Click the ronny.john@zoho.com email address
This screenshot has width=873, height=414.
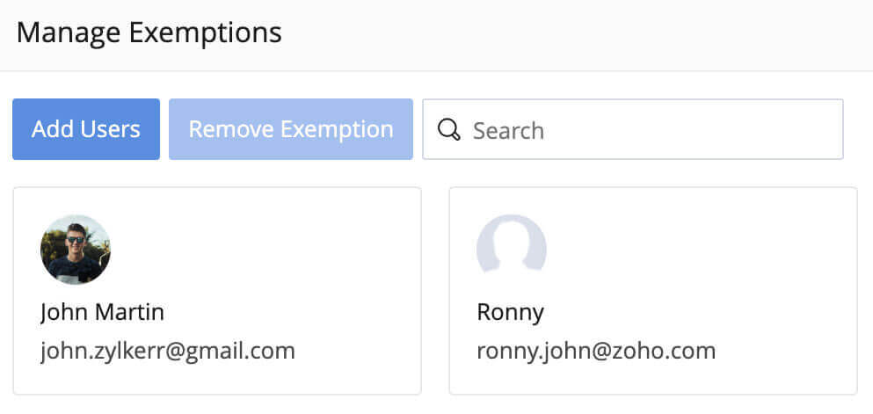pos(596,352)
